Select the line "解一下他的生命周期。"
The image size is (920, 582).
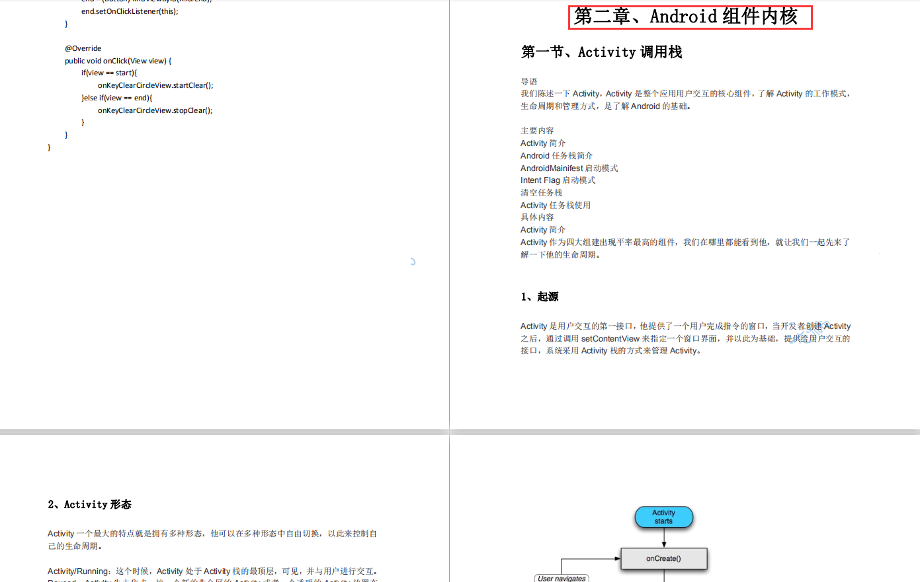pos(560,255)
